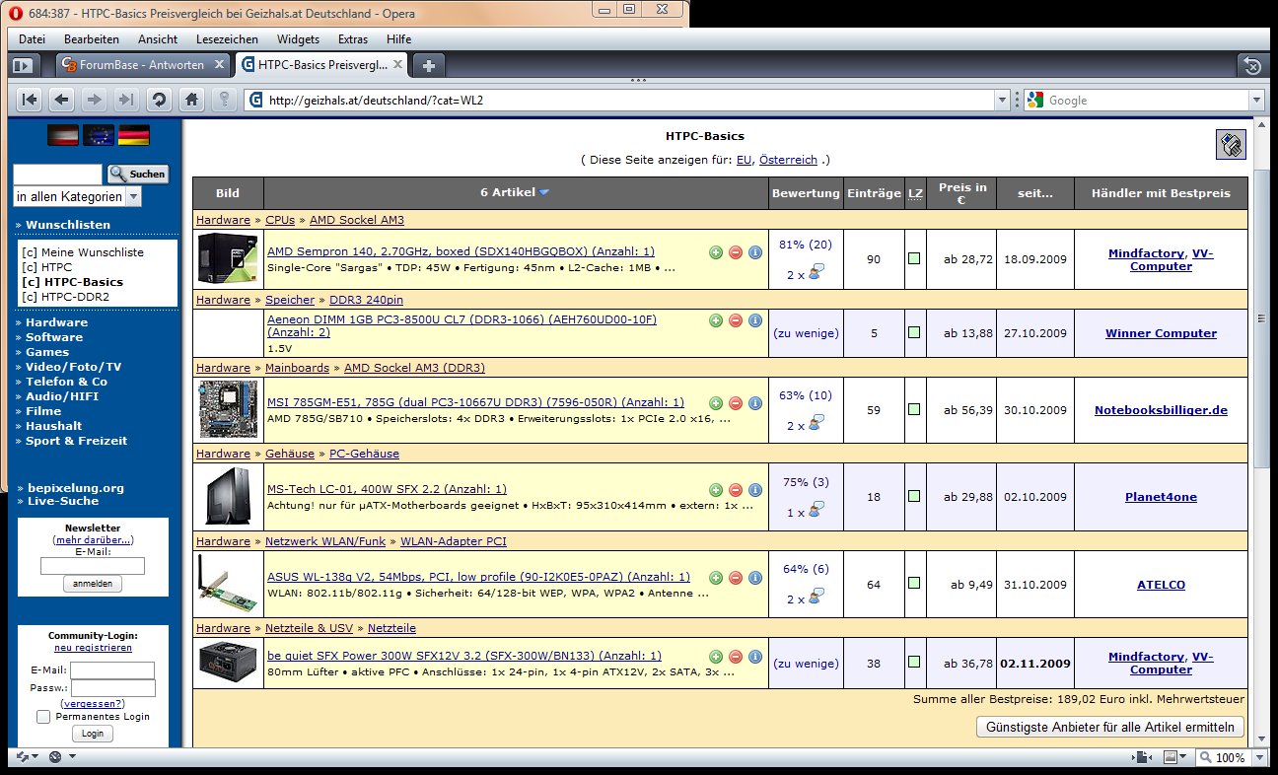Image resolution: width=1278 pixels, height=775 pixels.
Task: Expand the Hardware sidebar category
Action: click(x=56, y=322)
